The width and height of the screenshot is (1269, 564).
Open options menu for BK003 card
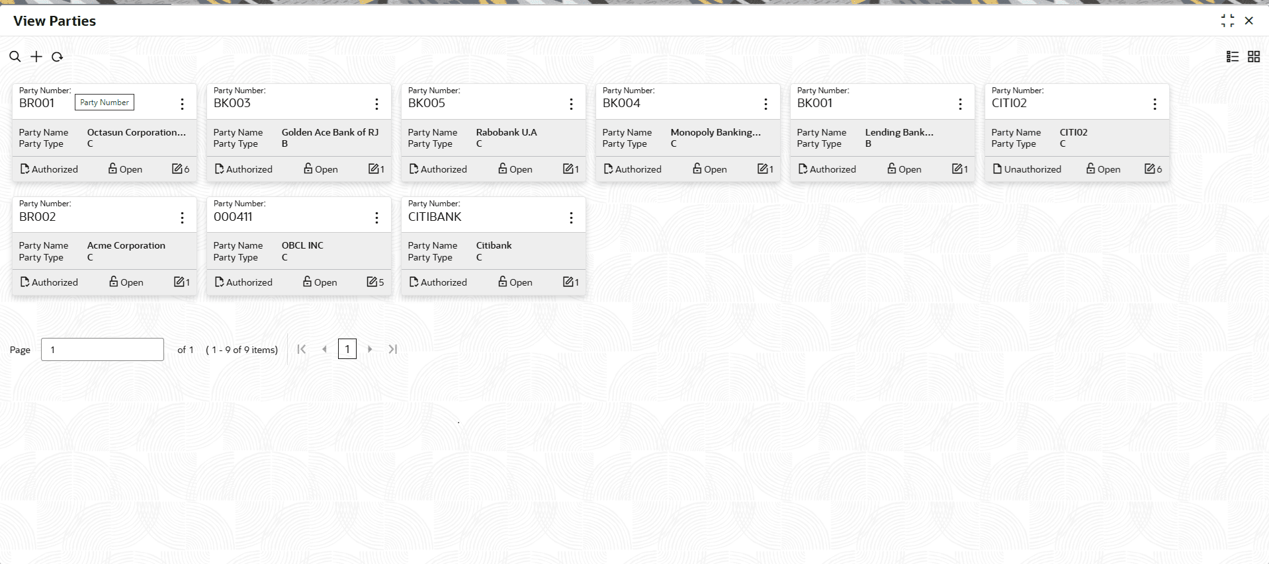(376, 104)
